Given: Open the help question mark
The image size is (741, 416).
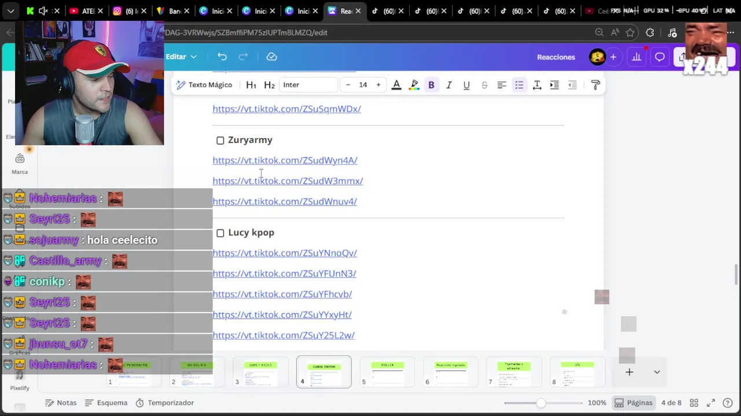Looking at the screenshot, I should pyautogui.click(x=727, y=403).
